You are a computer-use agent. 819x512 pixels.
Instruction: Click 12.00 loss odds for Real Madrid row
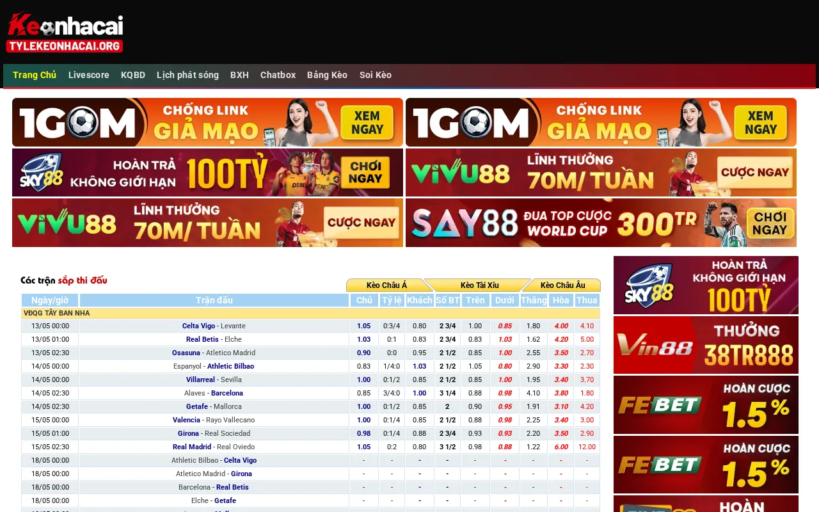[587, 447]
